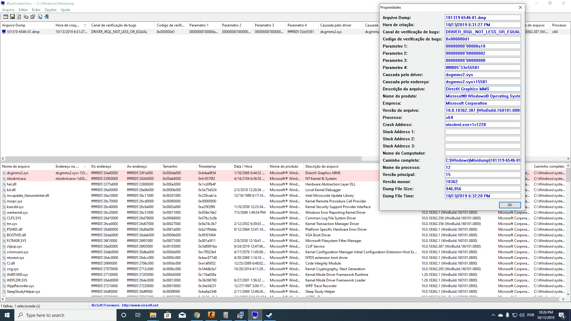Show hidden system tray icons
Viewport: 571px width, 321px height.
pos(493,315)
